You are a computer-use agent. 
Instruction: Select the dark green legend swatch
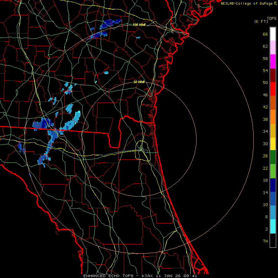pos(273,157)
